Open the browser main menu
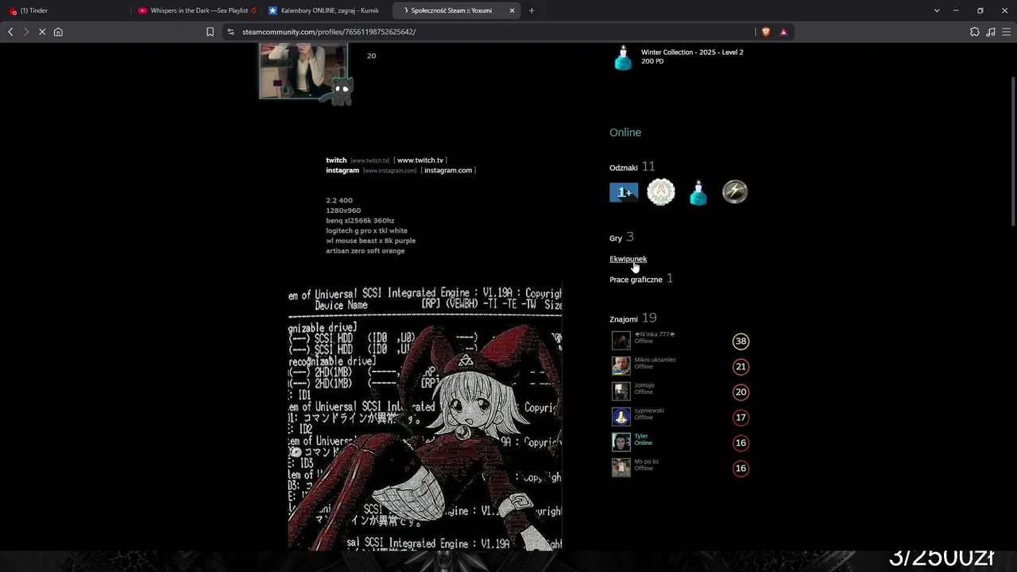 point(1006,32)
